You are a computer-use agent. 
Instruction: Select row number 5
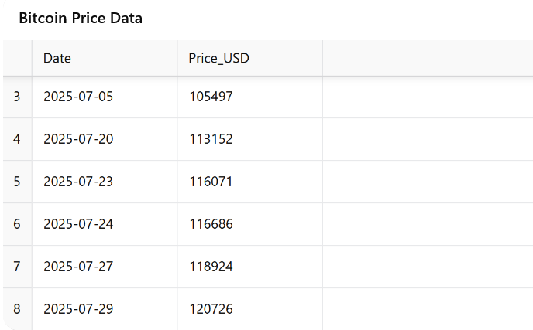(x=17, y=182)
